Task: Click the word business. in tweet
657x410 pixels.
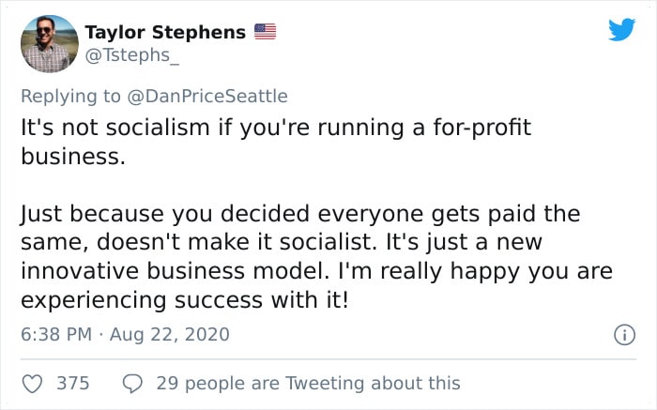Action: pyautogui.click(x=73, y=157)
